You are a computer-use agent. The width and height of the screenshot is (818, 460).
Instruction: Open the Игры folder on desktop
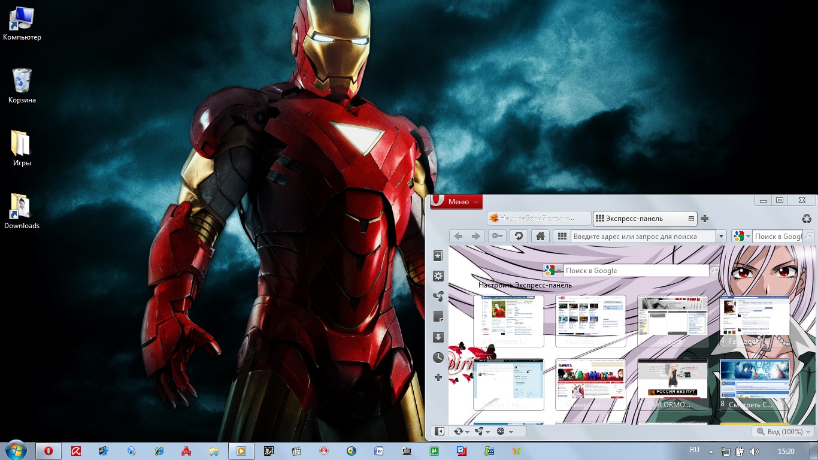22,149
